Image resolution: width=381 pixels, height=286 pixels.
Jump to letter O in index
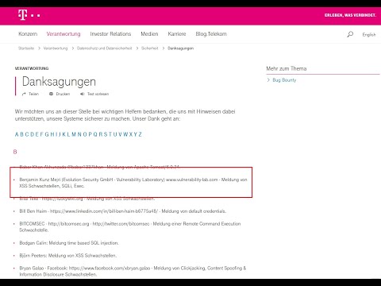[x=85, y=134]
